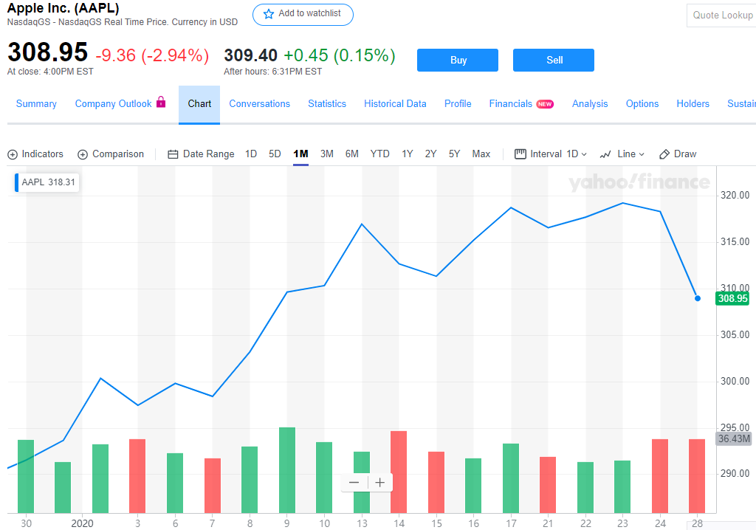Click the Indicators plus icon
This screenshot has height=530, width=756.
[13, 154]
